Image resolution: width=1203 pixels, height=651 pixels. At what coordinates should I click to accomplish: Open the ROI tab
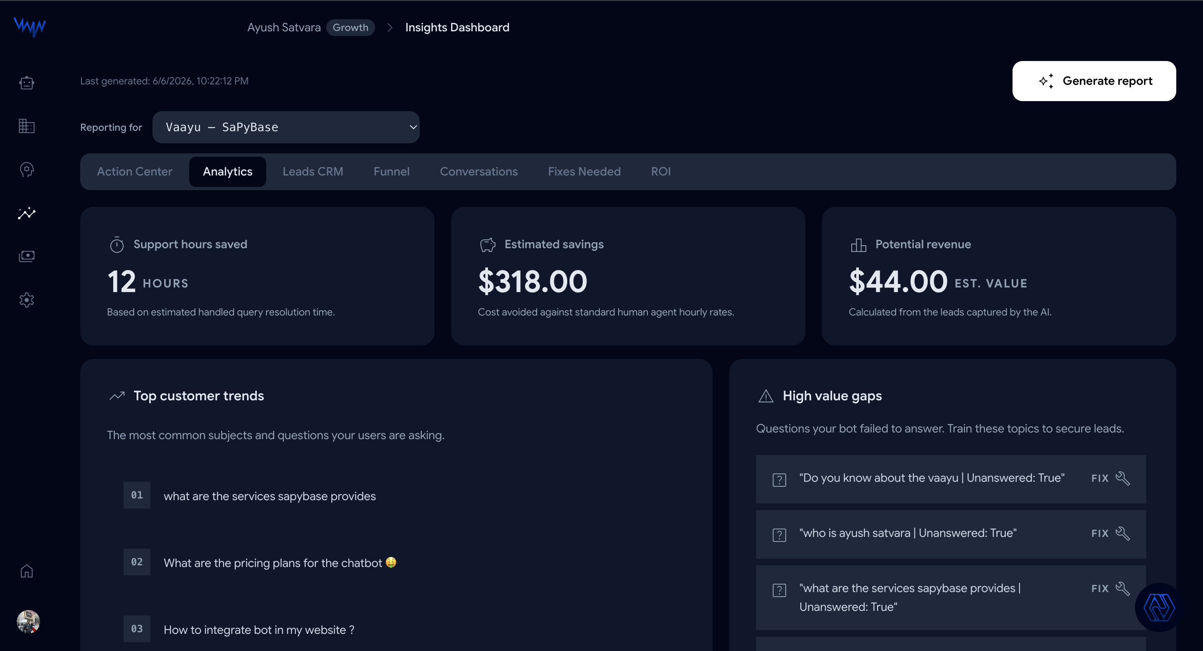pos(661,171)
